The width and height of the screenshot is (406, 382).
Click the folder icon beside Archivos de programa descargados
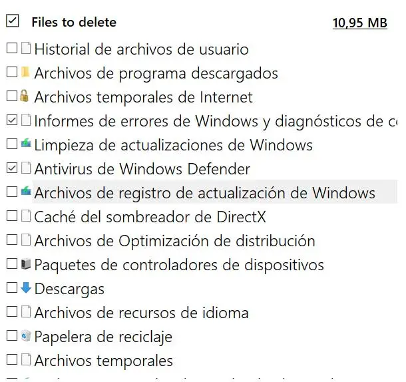tap(25, 73)
